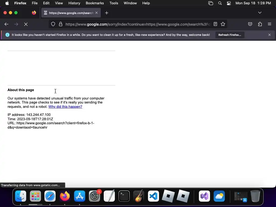The width and height of the screenshot is (276, 207).
Task: Bookmark this page with the star
Action: click(x=223, y=24)
